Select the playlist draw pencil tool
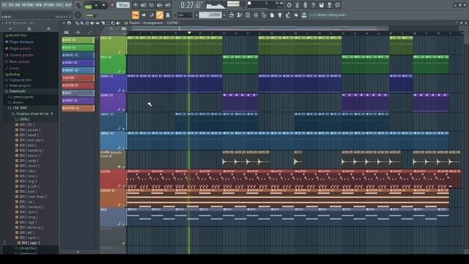This screenshot has width=469, height=264. tap(77, 23)
